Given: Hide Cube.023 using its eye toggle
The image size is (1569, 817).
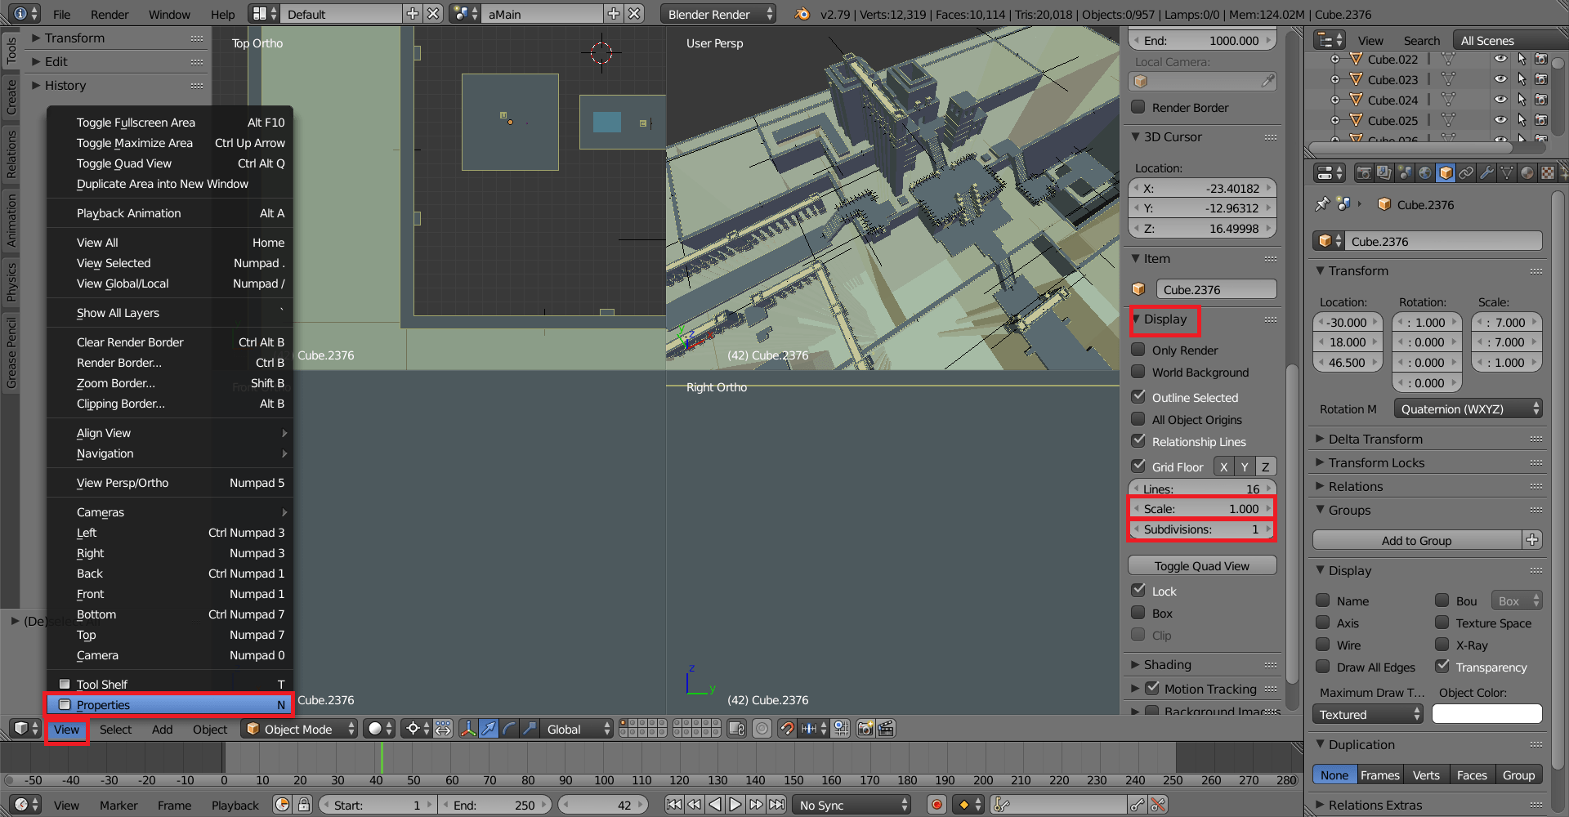Looking at the screenshot, I should point(1500,78).
